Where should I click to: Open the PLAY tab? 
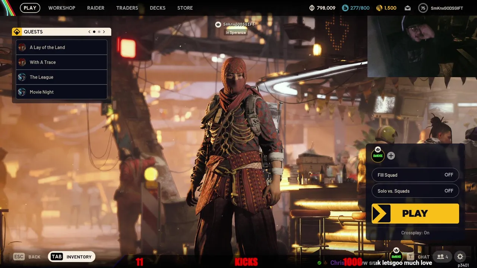pos(30,8)
